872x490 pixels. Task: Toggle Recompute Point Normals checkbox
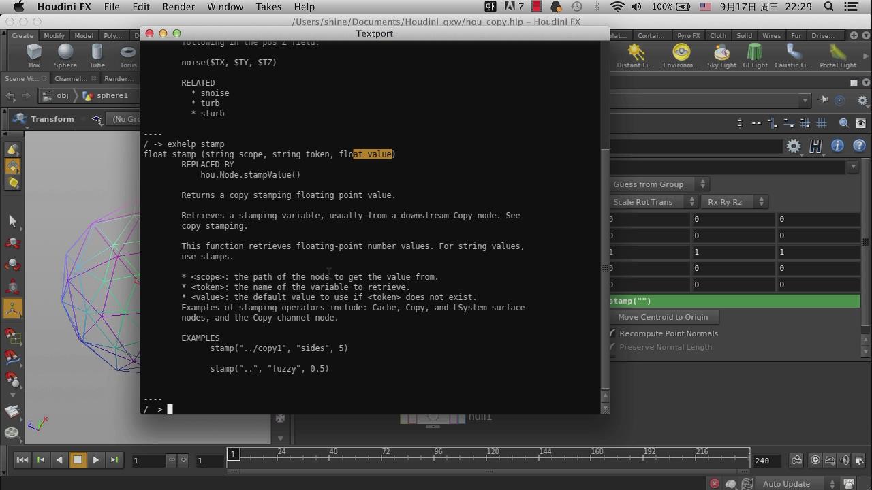[x=613, y=333]
